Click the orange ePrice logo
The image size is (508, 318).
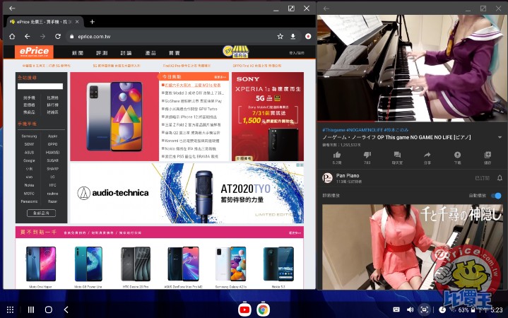point(34,52)
